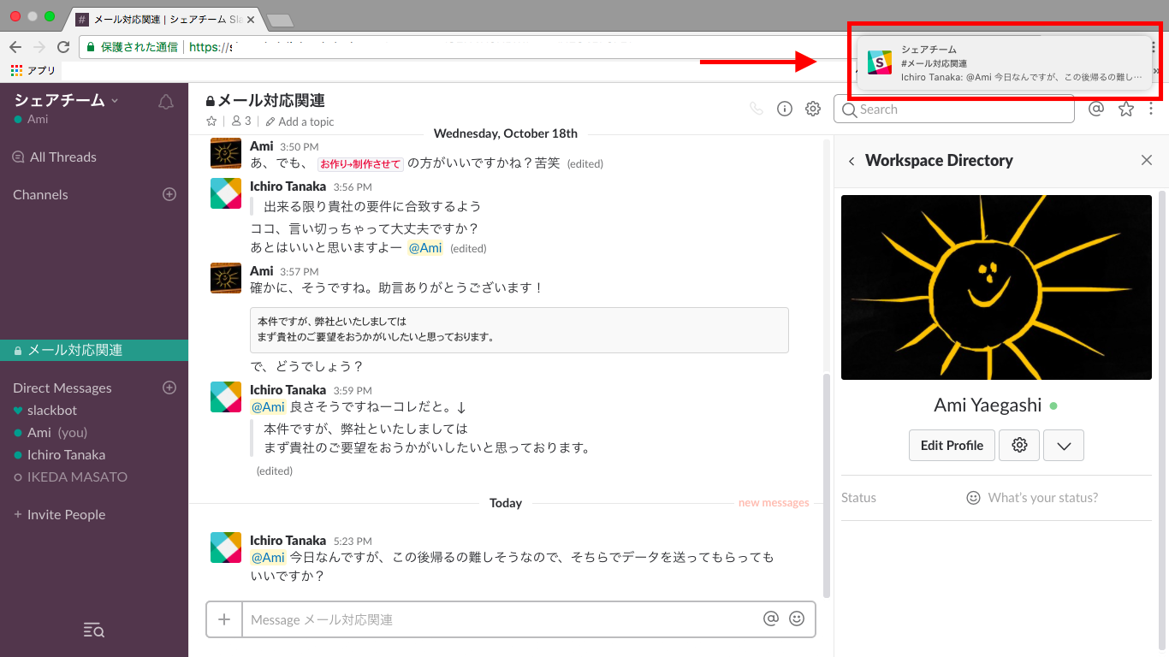Click the Edit Profile button

point(952,445)
